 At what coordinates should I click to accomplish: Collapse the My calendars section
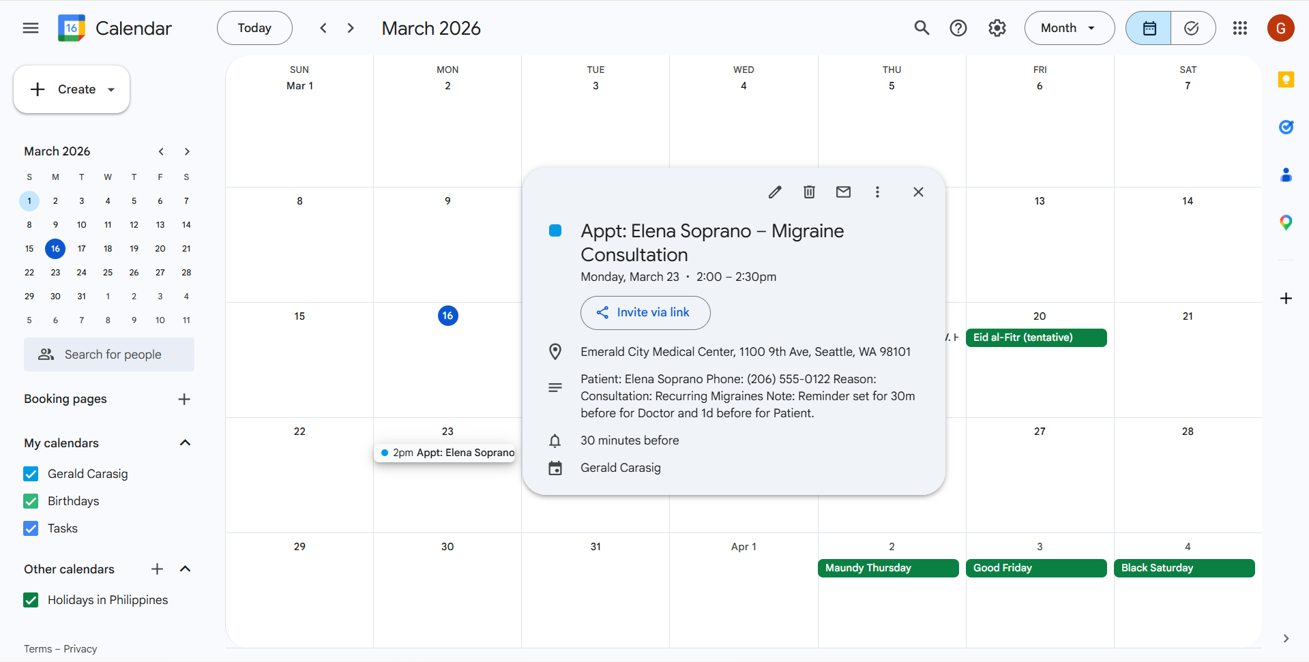(x=185, y=443)
